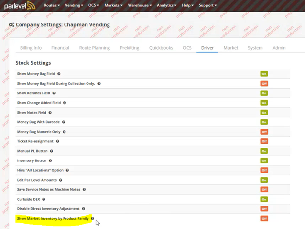Toggle Show Money Bag Field During Collection Only

point(264,84)
